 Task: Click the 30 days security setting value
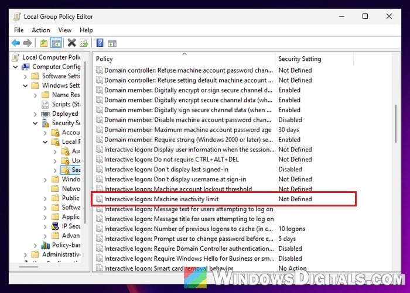coord(288,130)
